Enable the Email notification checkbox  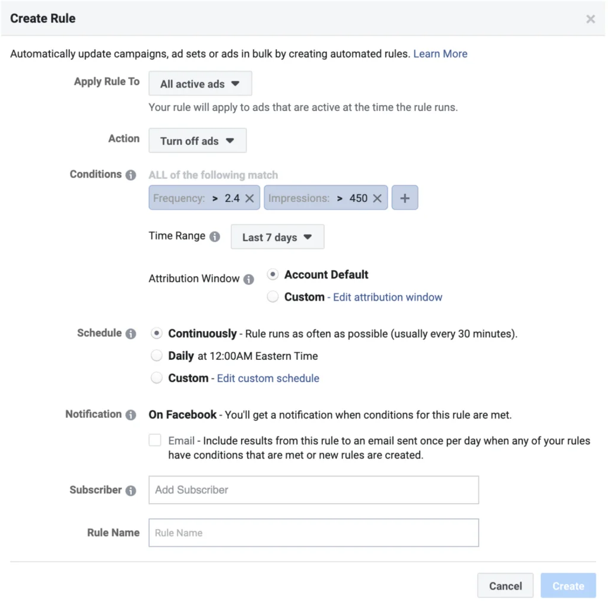155,440
